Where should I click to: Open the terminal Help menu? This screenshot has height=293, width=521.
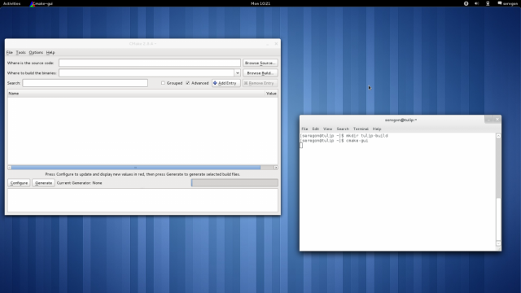(x=377, y=129)
